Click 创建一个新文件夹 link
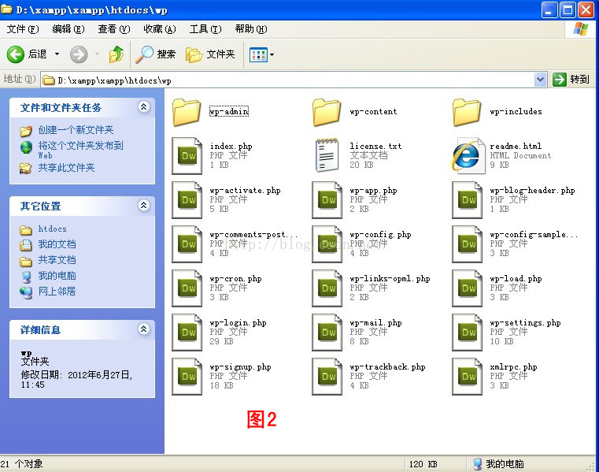 pos(76,130)
